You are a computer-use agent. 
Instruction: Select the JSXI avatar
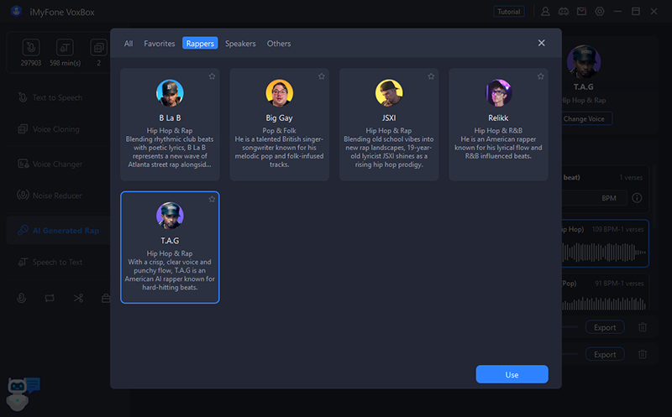point(389,92)
